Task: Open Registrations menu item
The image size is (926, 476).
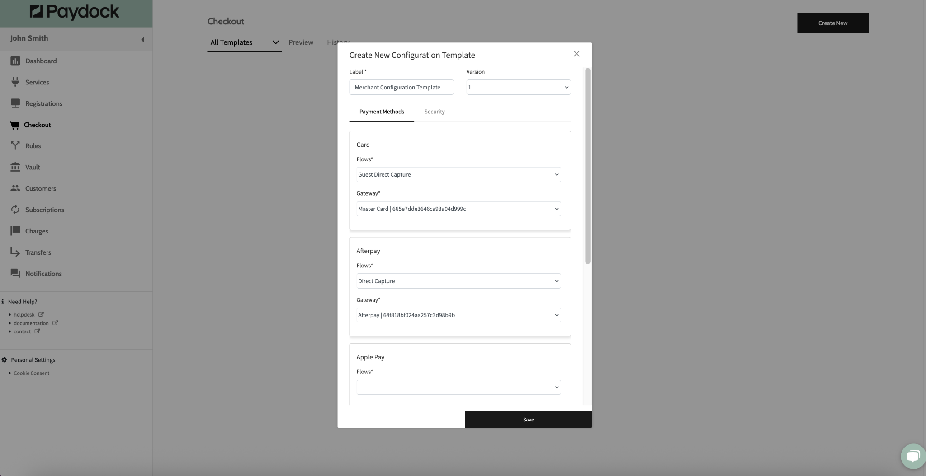Action: pos(44,103)
